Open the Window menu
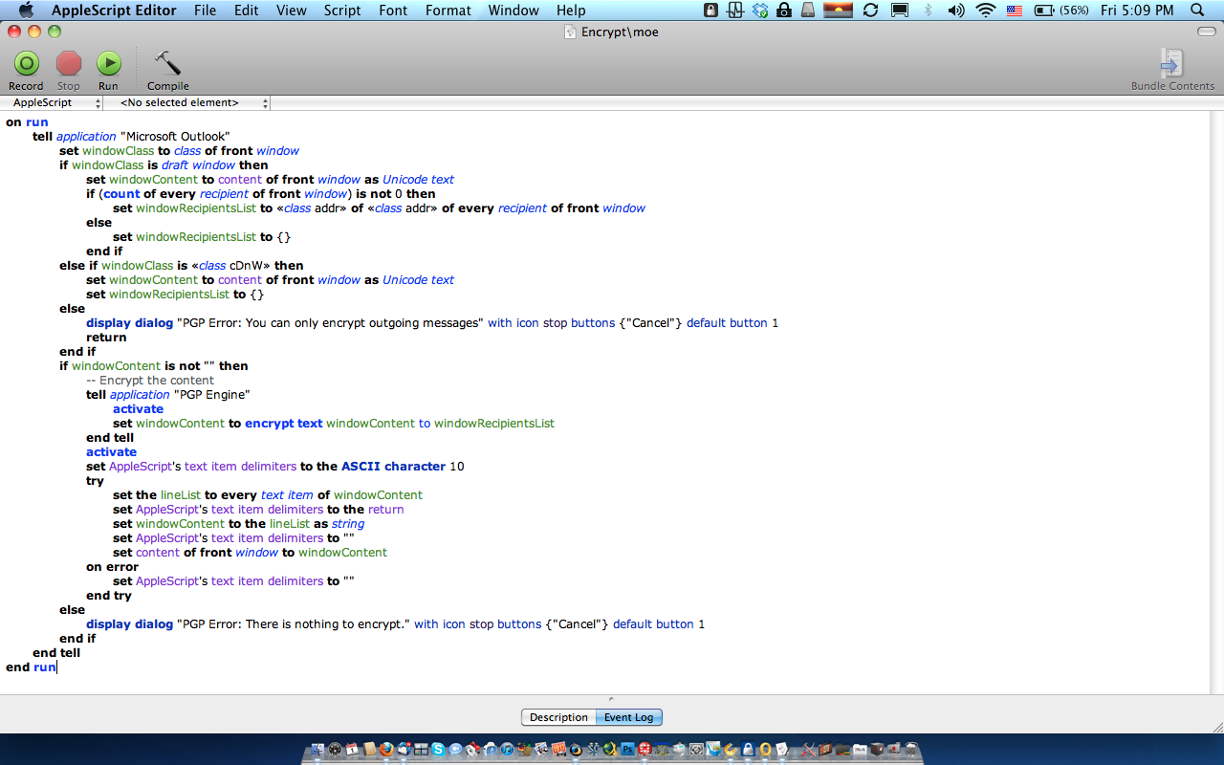Viewport: 1224px width, 765px height. click(x=514, y=11)
